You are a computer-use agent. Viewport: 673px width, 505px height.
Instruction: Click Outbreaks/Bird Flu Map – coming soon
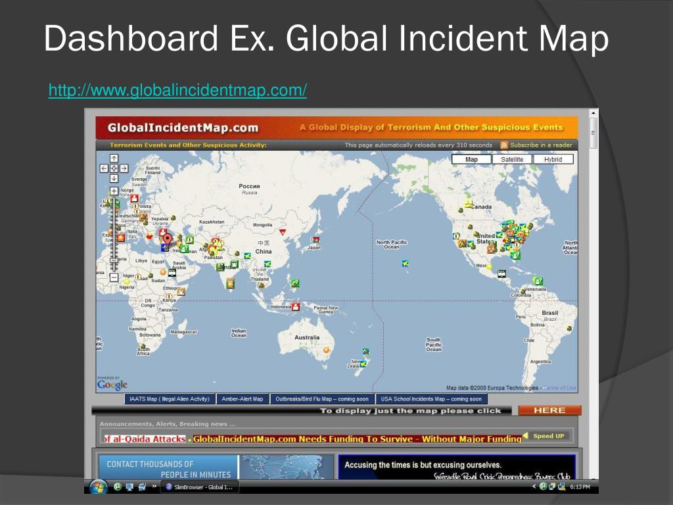coord(322,399)
